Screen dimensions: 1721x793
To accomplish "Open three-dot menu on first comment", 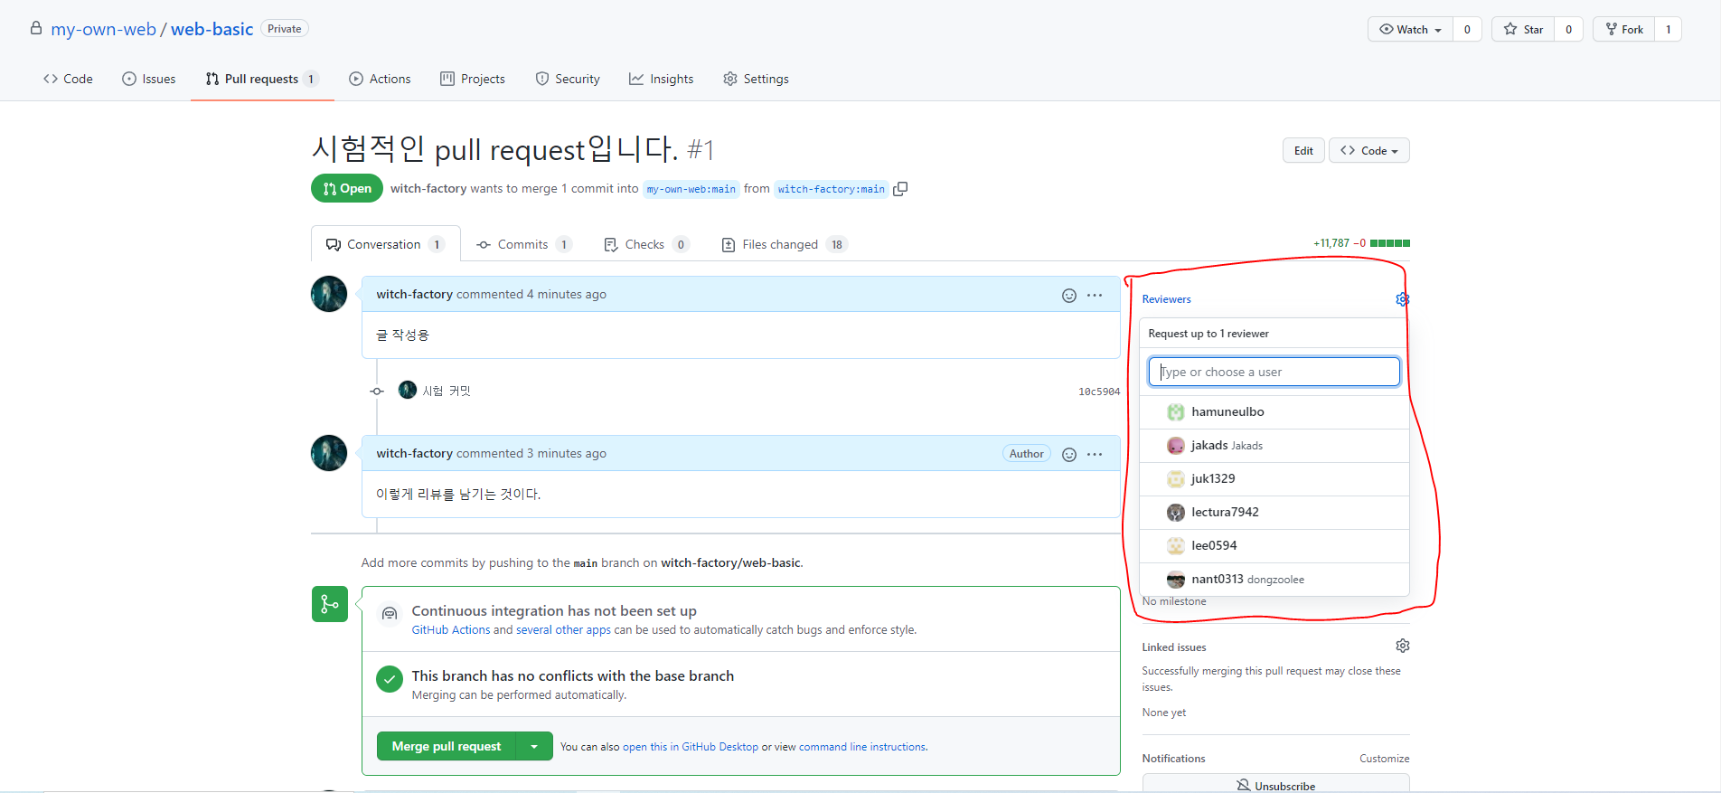I will click(x=1095, y=296).
